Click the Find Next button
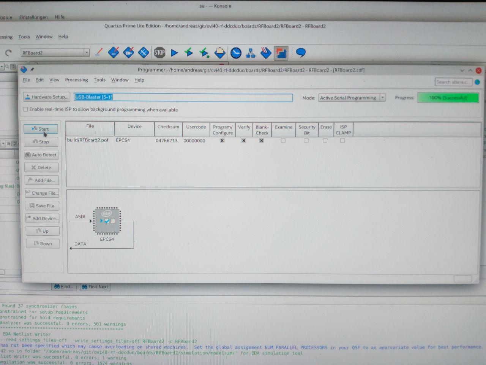The image size is (486, 365). 95,287
